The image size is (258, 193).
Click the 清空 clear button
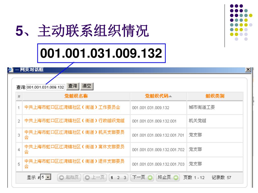tap(87, 86)
